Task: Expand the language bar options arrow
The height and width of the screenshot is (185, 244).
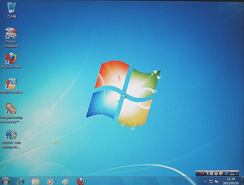Action: (237, 174)
